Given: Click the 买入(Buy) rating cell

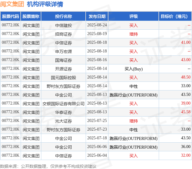Looking at the screenshot, I should [x=134, y=69].
